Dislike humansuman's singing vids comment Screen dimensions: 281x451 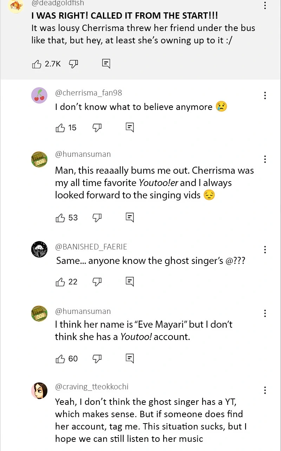(x=97, y=218)
